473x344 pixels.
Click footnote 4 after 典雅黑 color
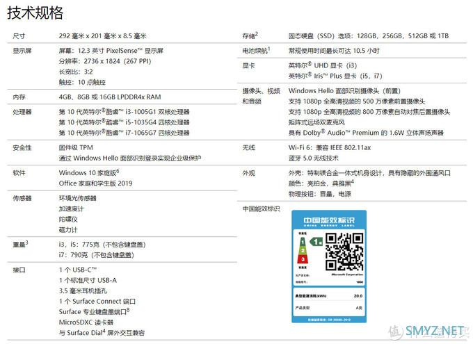point(353,181)
